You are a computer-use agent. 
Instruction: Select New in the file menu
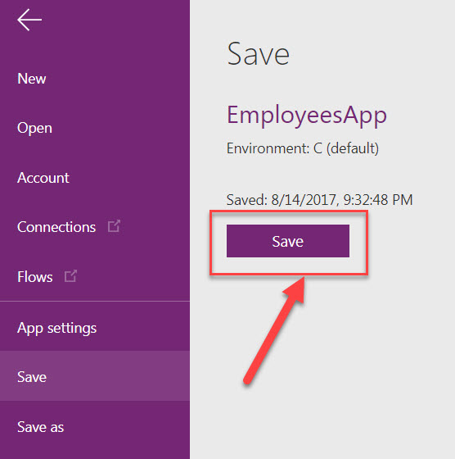click(x=32, y=79)
